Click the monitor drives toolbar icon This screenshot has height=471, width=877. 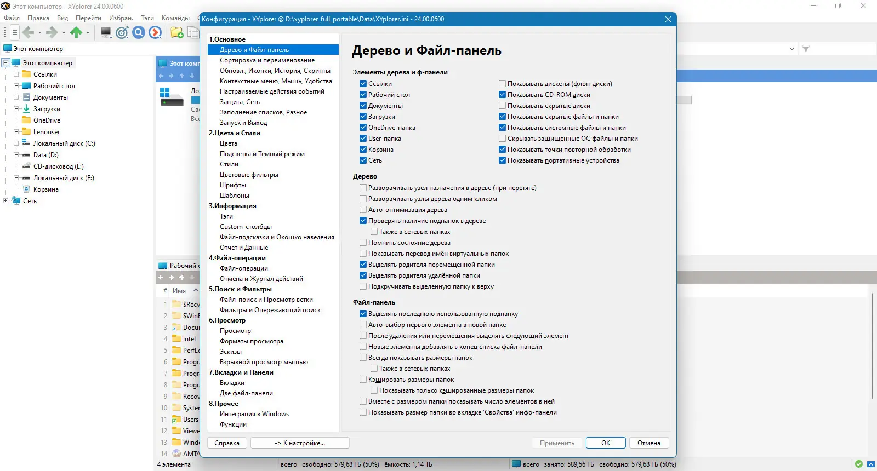click(106, 33)
